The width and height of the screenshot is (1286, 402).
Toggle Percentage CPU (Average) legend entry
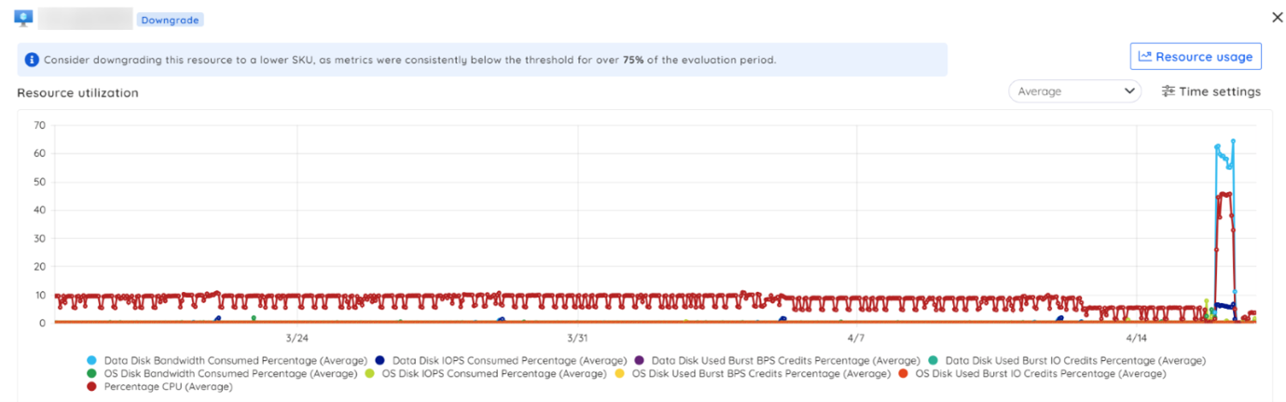(168, 387)
